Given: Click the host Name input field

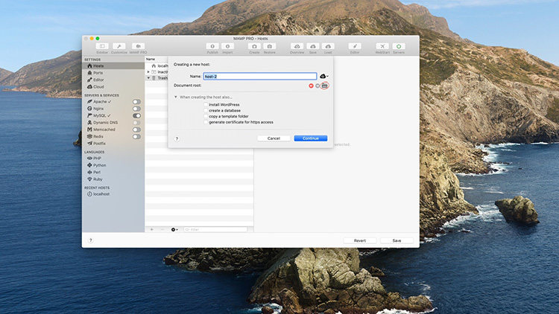Looking at the screenshot, I should point(260,76).
